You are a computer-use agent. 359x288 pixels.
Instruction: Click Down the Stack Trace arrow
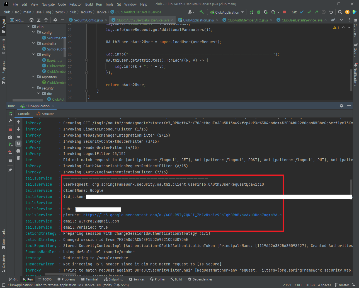[x=18, y=129]
